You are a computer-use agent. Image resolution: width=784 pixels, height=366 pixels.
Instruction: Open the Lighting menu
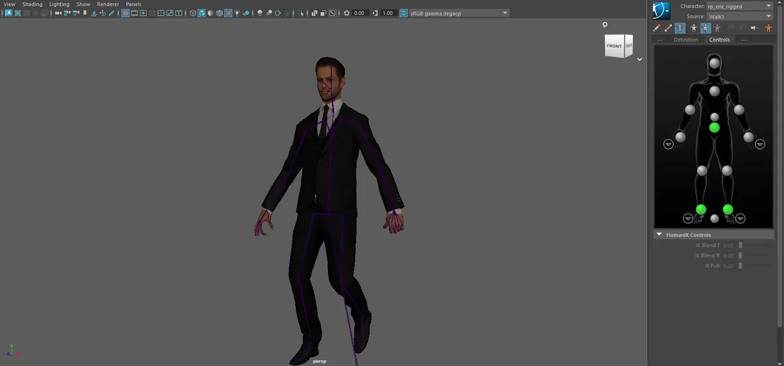coord(59,4)
